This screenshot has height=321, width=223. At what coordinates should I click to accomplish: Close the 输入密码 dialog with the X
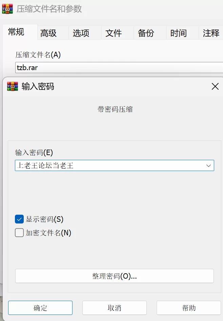pos(215,86)
